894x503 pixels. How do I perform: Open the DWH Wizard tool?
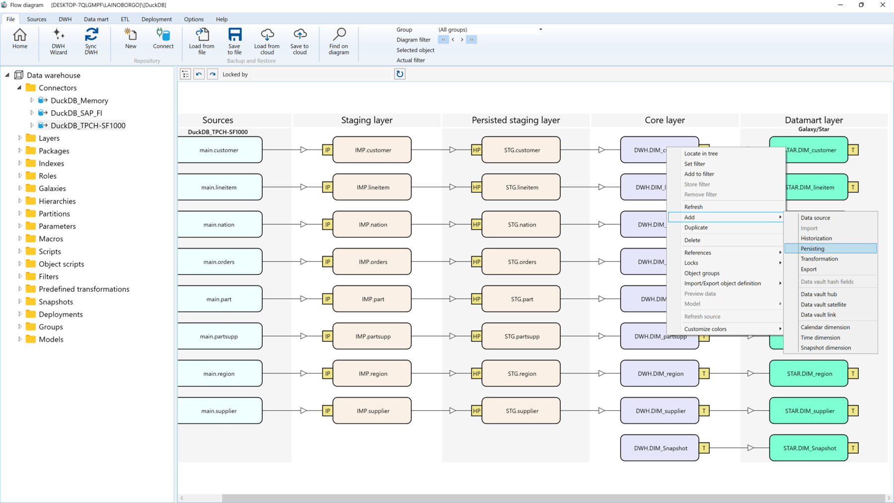tap(58, 41)
